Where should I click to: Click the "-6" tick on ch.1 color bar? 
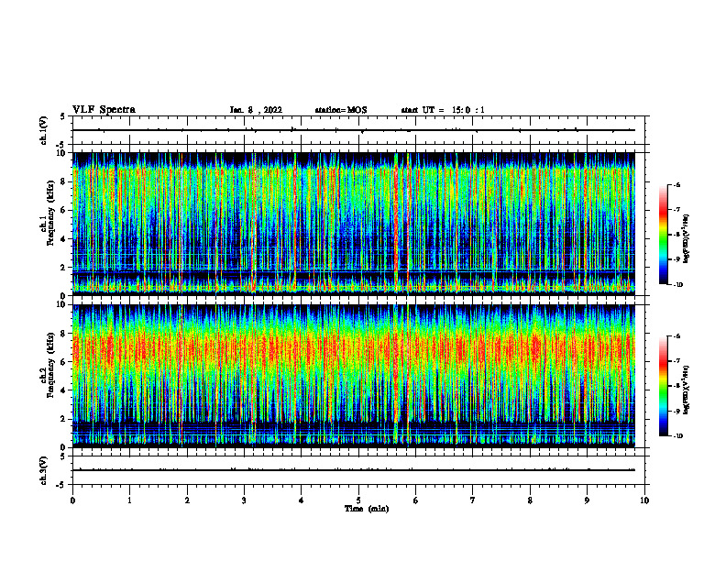tap(676, 184)
